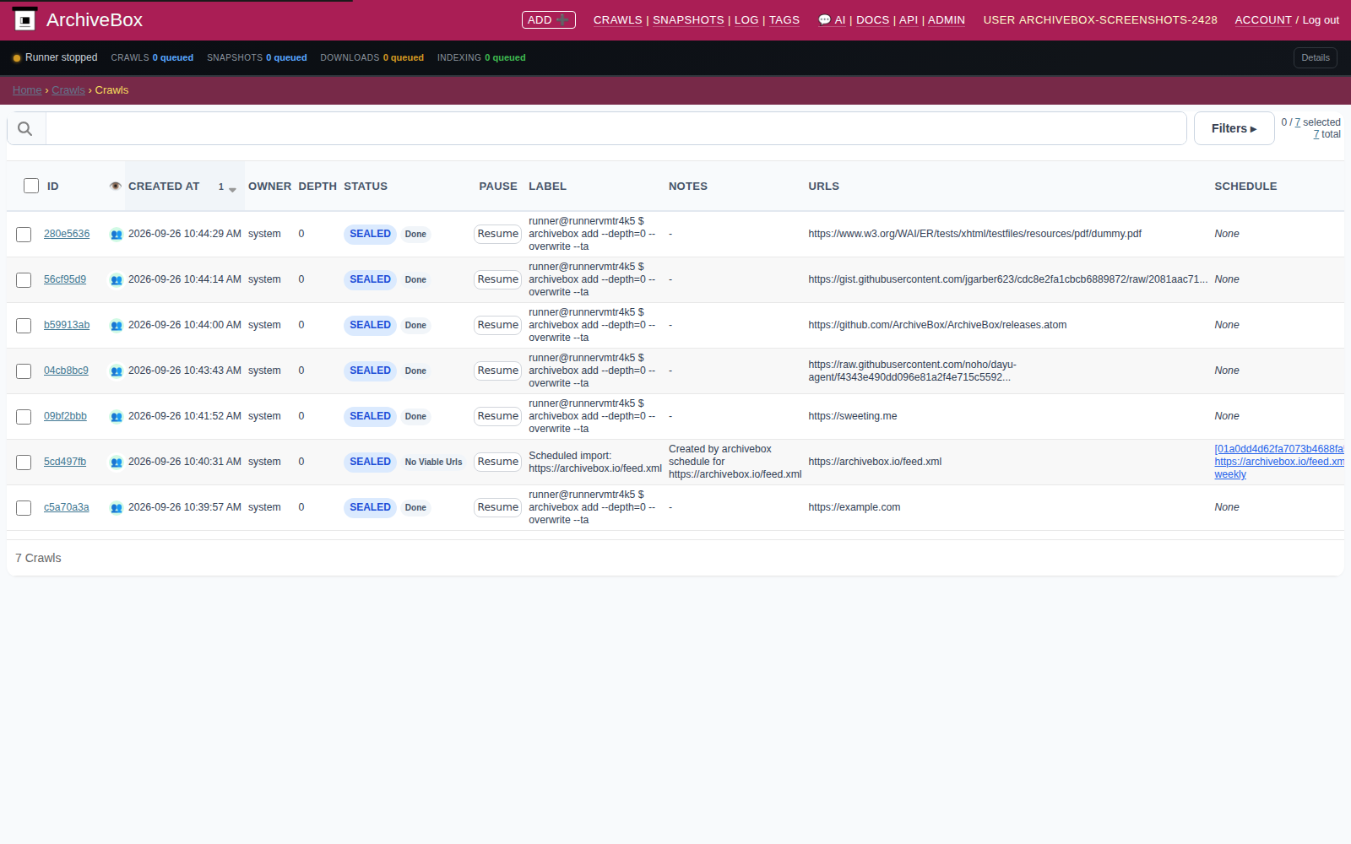1351x844 pixels.
Task: Check the box for crawl b59913ab
Action: (x=24, y=326)
